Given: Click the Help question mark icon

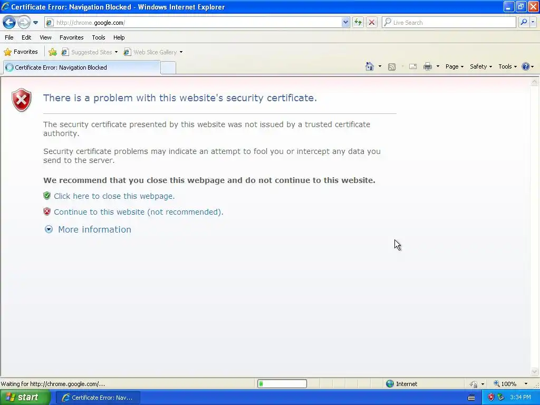Looking at the screenshot, I should coord(526,66).
